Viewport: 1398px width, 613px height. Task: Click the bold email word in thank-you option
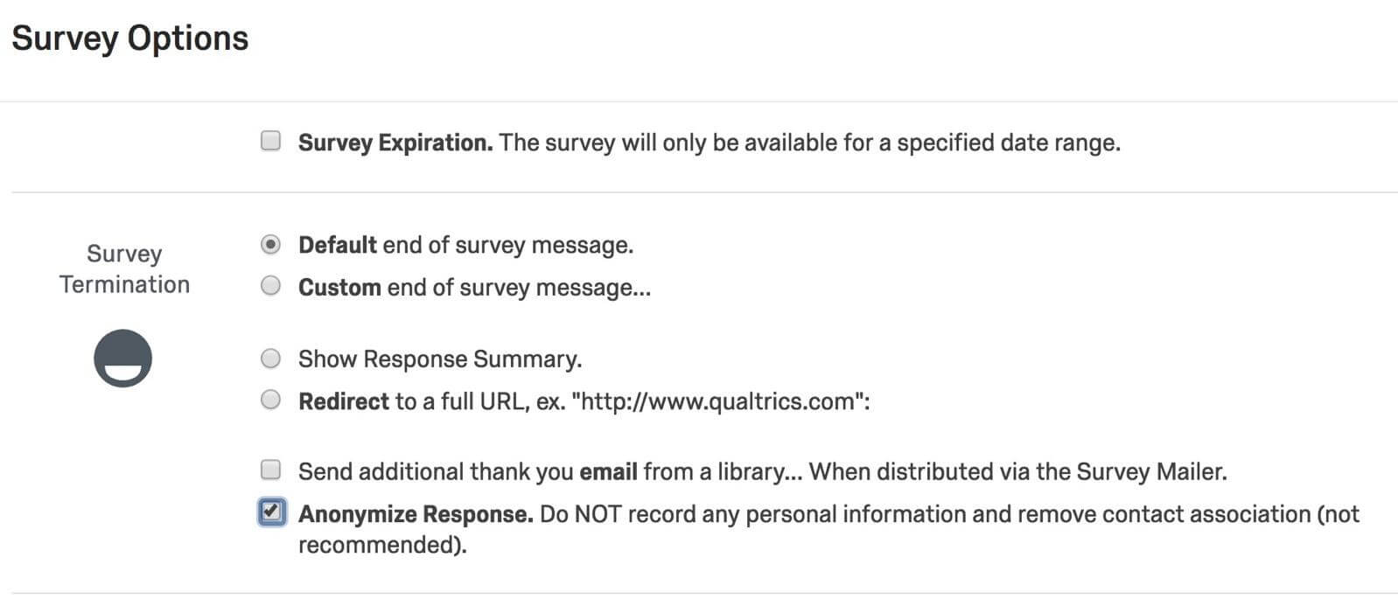pyautogui.click(x=608, y=472)
